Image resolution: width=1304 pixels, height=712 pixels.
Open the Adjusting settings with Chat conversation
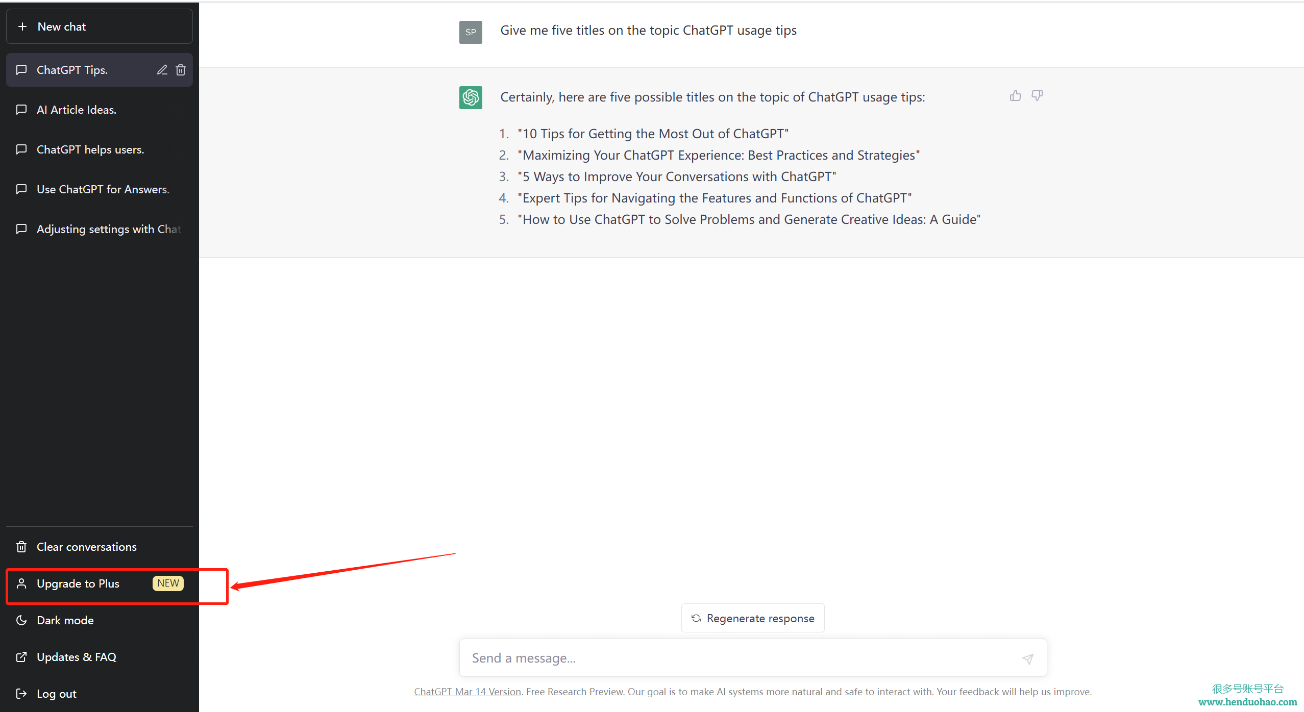point(99,229)
